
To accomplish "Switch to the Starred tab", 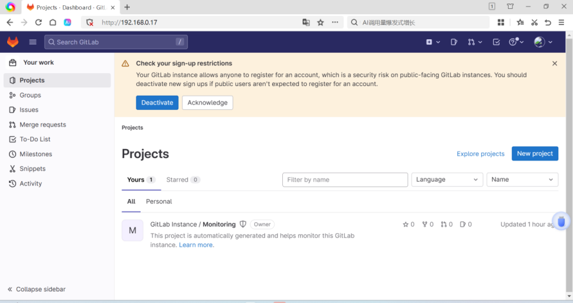I will coord(183,180).
